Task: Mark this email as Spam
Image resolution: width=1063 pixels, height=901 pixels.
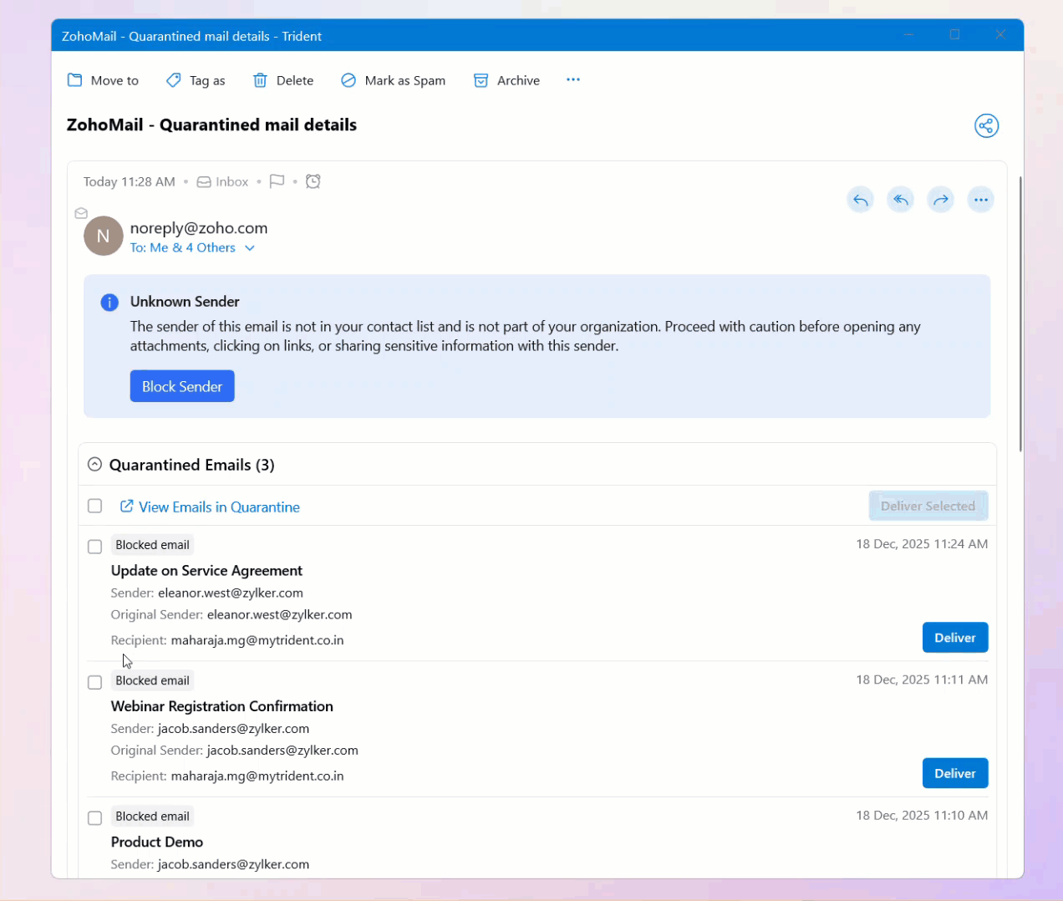Action: tap(393, 80)
